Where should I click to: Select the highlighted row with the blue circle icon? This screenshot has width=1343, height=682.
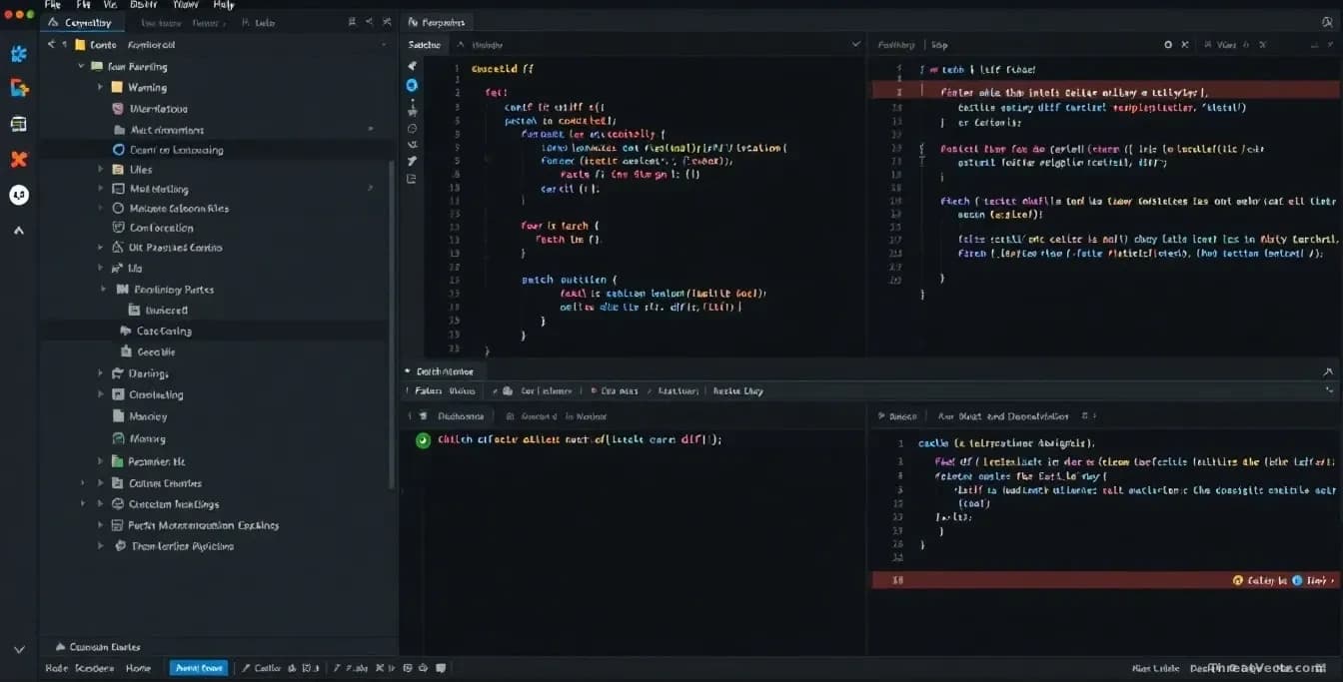click(x=215, y=150)
